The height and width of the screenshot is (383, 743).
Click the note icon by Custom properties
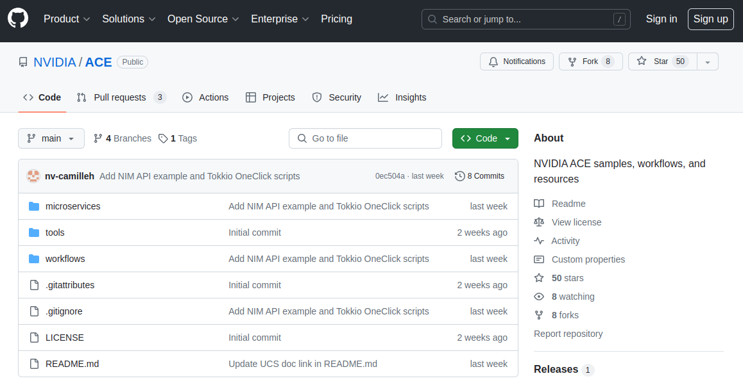click(539, 259)
